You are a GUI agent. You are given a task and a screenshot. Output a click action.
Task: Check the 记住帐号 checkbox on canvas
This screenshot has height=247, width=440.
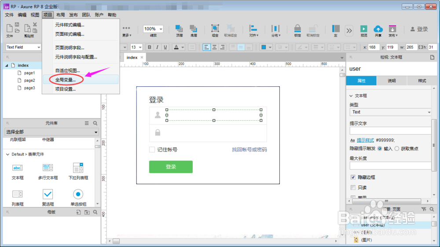[x=152, y=150]
